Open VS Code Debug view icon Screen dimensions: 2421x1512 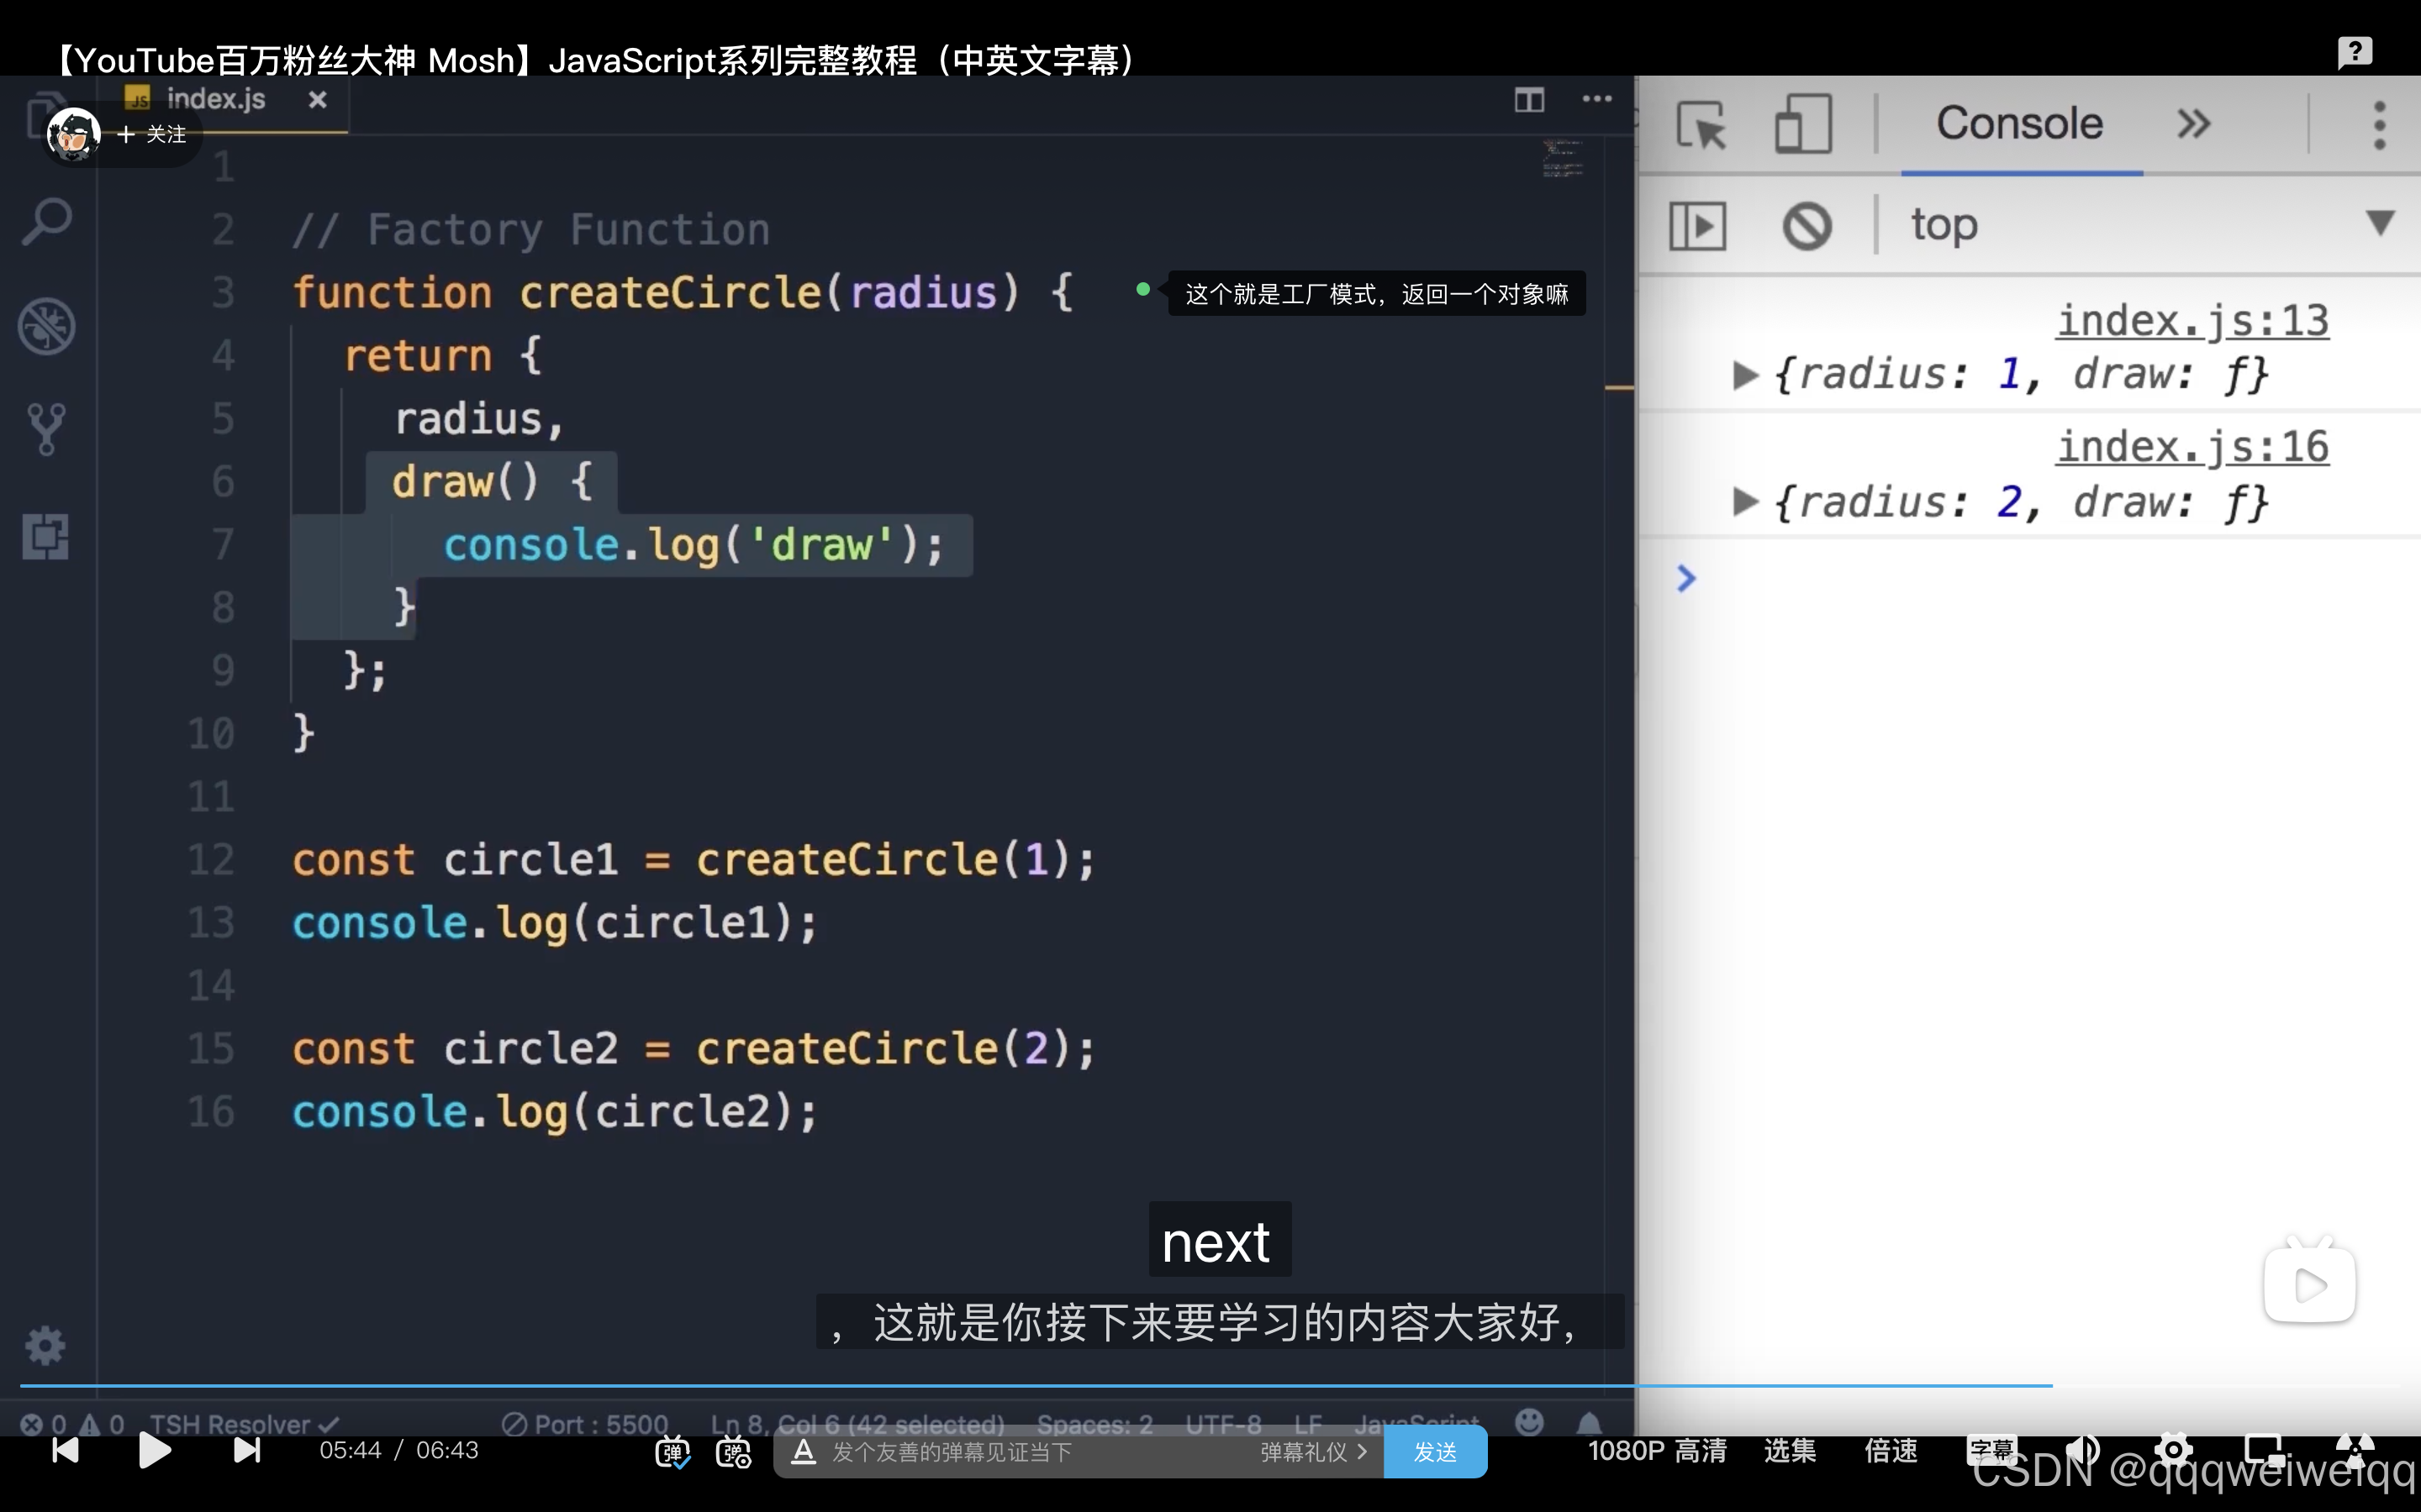[x=47, y=326]
